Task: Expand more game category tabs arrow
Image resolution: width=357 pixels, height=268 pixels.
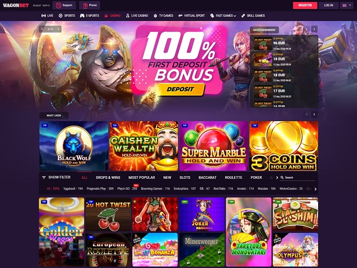Action: click(x=277, y=177)
